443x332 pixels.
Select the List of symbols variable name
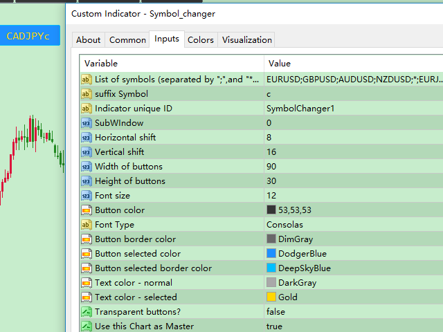[177, 80]
